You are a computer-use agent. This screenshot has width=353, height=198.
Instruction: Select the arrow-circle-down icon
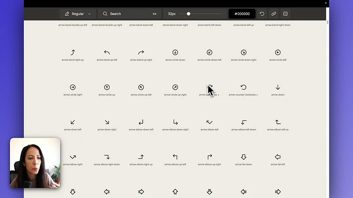point(175,52)
